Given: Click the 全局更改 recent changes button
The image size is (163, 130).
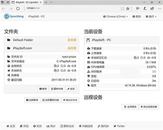Looking at the screenshot, I should [x=130, y=107].
